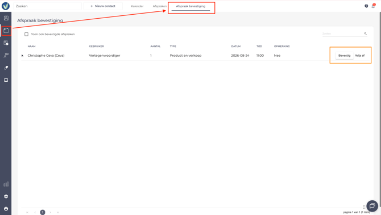The height and width of the screenshot is (215, 381).
Task: Click the 'Afspraak bevestiging' page heading
Action: point(40,20)
